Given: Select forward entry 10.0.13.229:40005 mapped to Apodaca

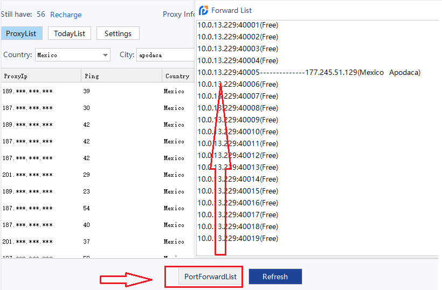Looking at the screenshot, I should (308, 72).
